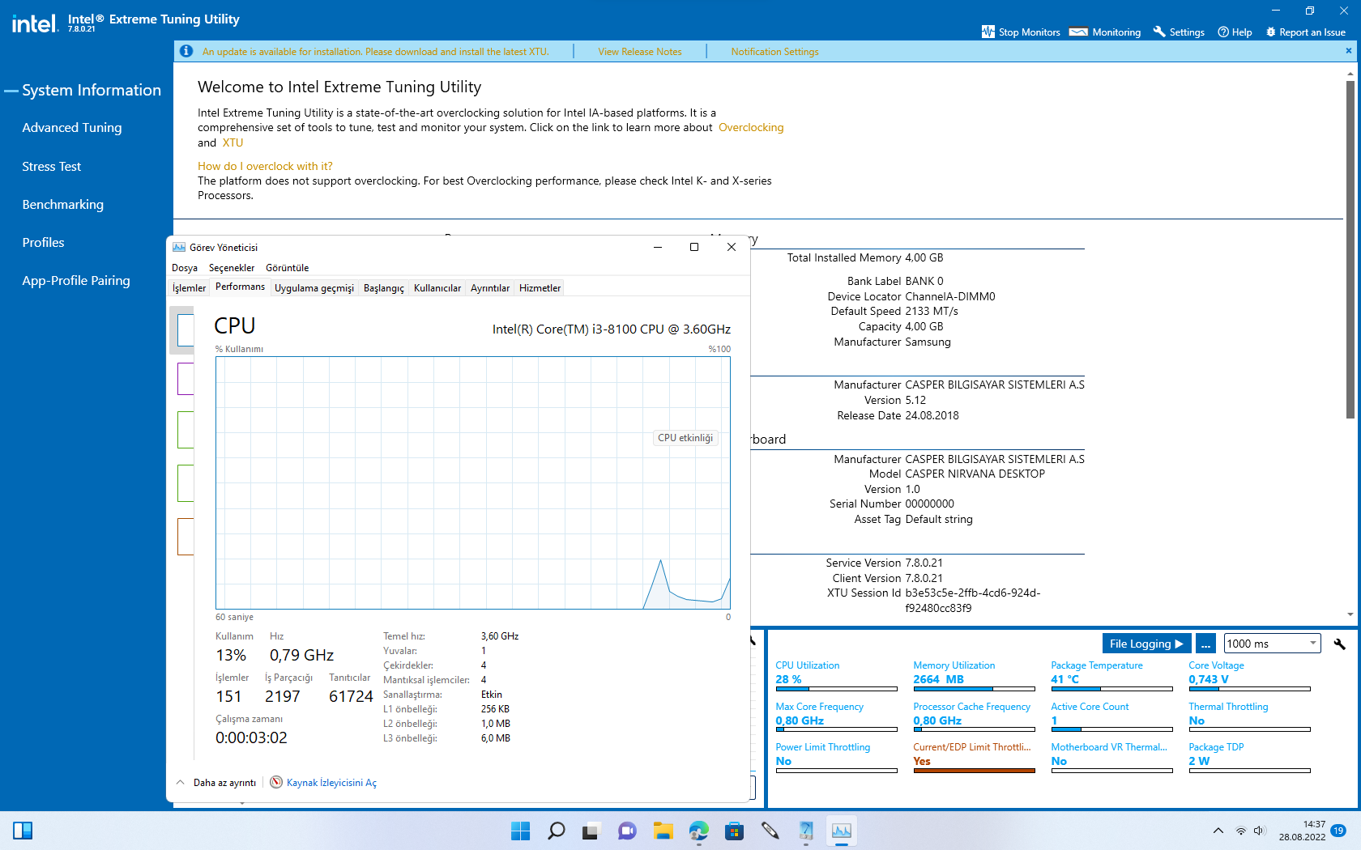
Task: Click the 'Max Core Frequency' monitor label
Action: click(x=820, y=707)
